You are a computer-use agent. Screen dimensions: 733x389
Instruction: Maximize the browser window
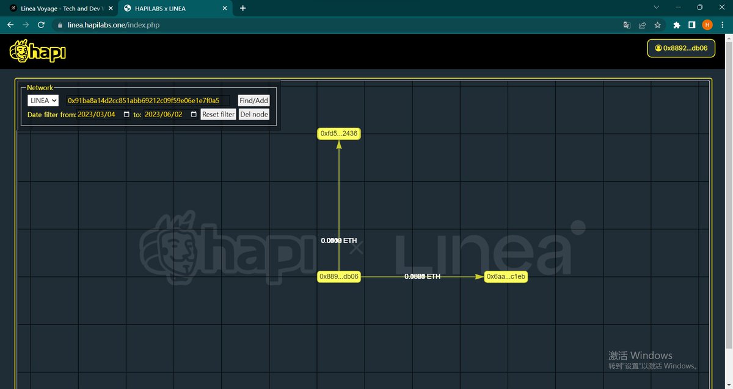[x=700, y=7]
